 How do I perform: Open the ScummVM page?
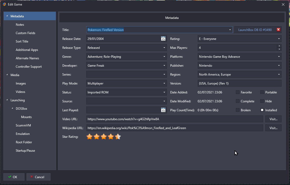[23, 125]
